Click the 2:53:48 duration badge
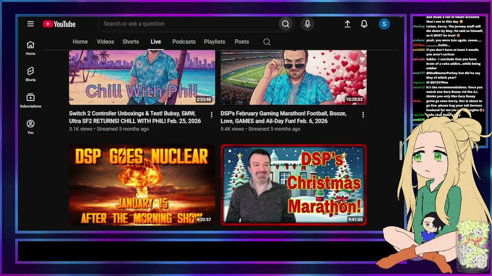The width and height of the screenshot is (492, 276). click(x=204, y=99)
